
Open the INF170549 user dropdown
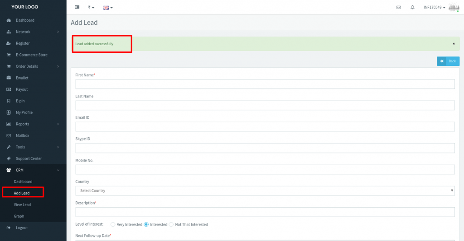tap(434, 7)
